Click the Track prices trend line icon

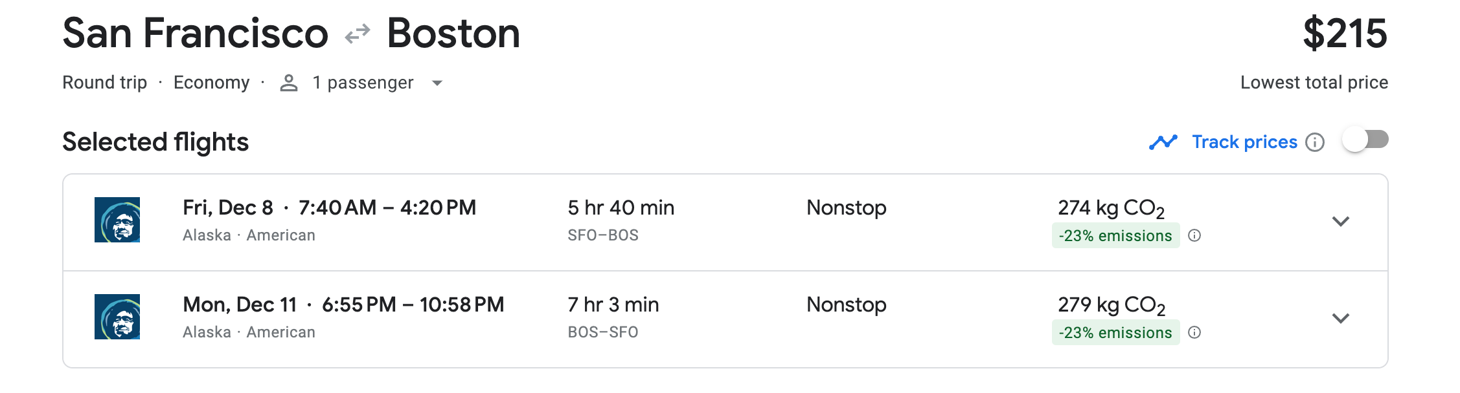click(1163, 142)
